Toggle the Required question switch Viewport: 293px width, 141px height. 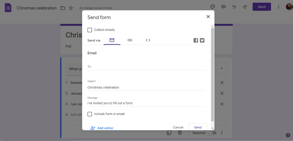pos(212,133)
